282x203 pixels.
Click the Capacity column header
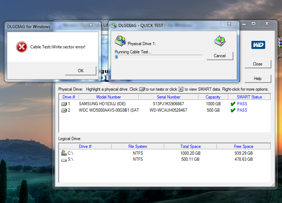click(x=213, y=97)
